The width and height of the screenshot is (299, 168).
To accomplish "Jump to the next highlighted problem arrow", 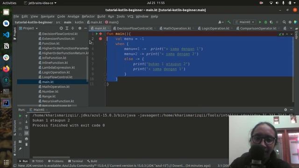I will (292, 34).
